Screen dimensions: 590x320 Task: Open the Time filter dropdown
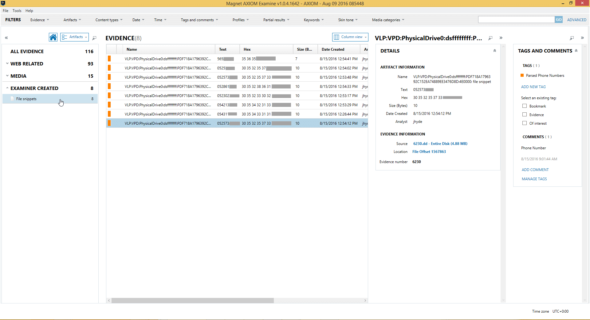[x=160, y=20]
